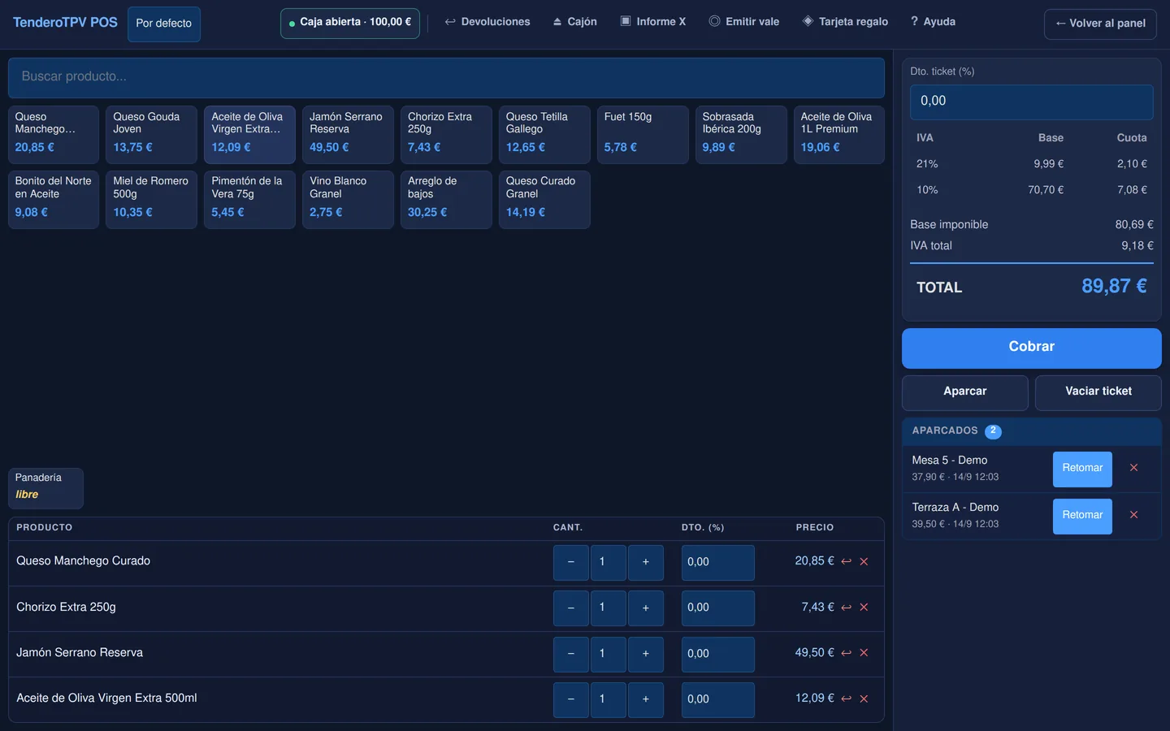The width and height of the screenshot is (1170, 731).
Task: Add Queso Tetilla Gallego product tile
Action: 544,135
